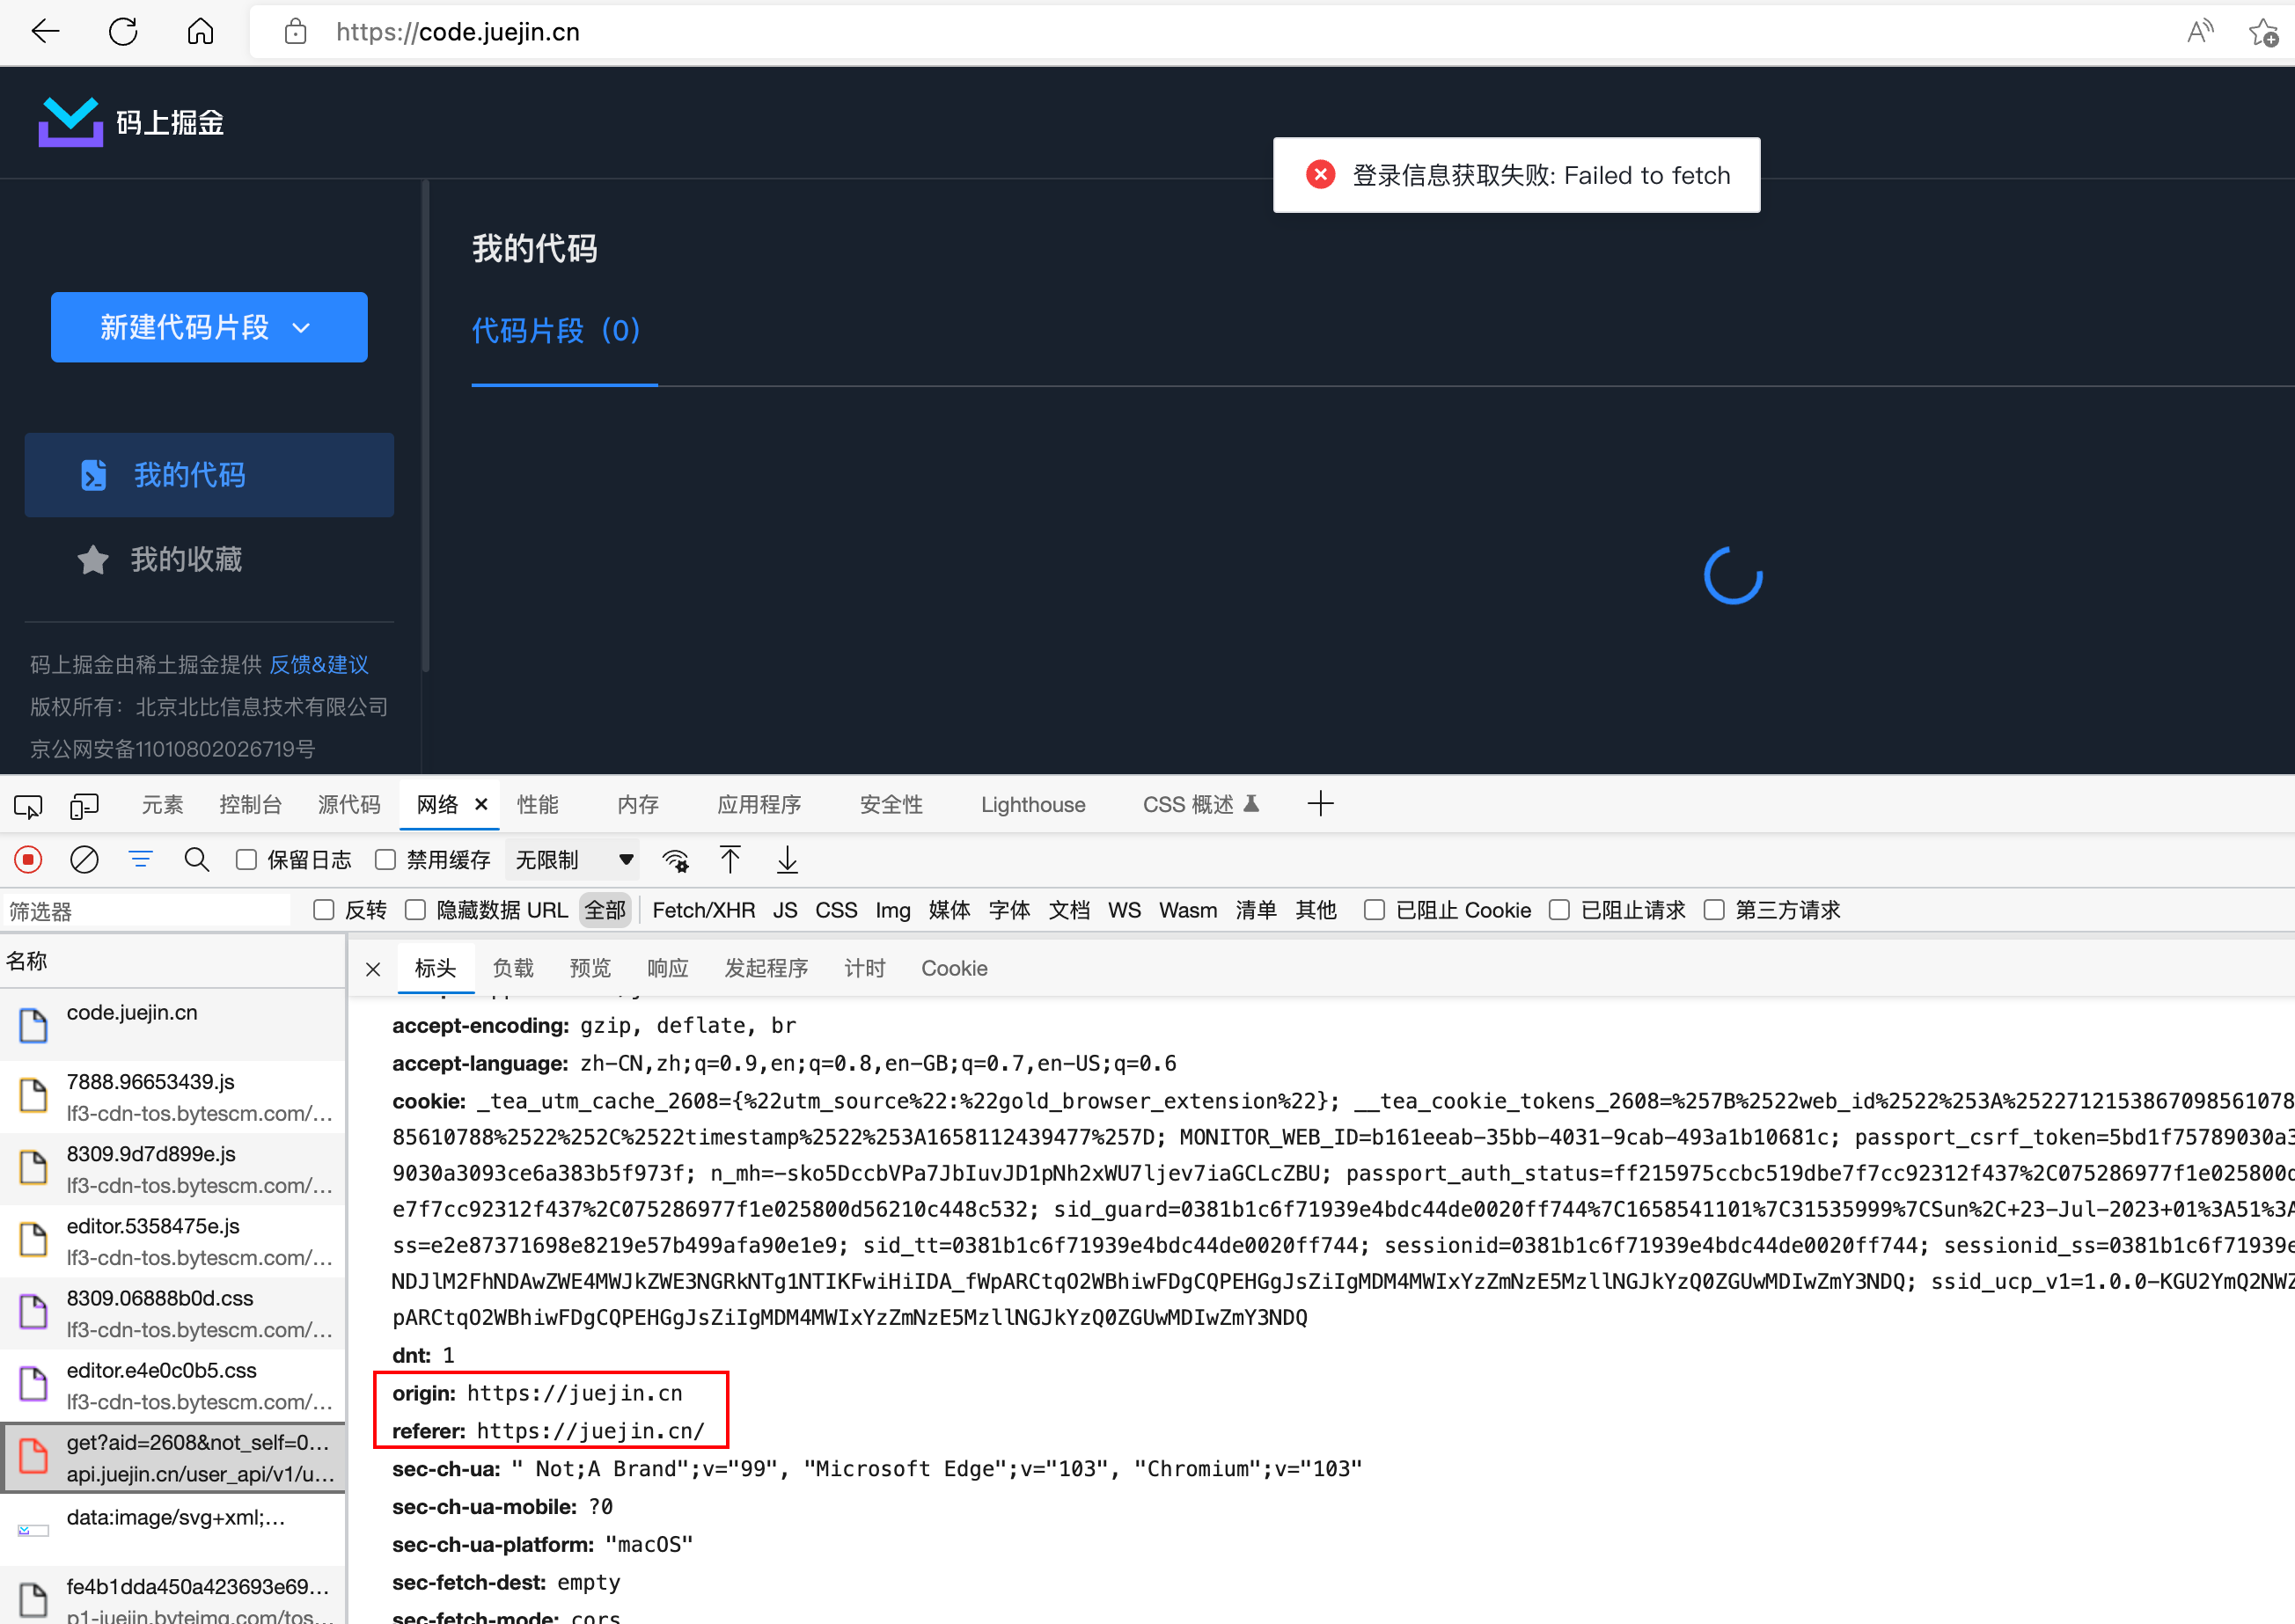The width and height of the screenshot is (2295, 1624).
Task: Select the get?aid=2608 network request
Action: pos(173,1457)
